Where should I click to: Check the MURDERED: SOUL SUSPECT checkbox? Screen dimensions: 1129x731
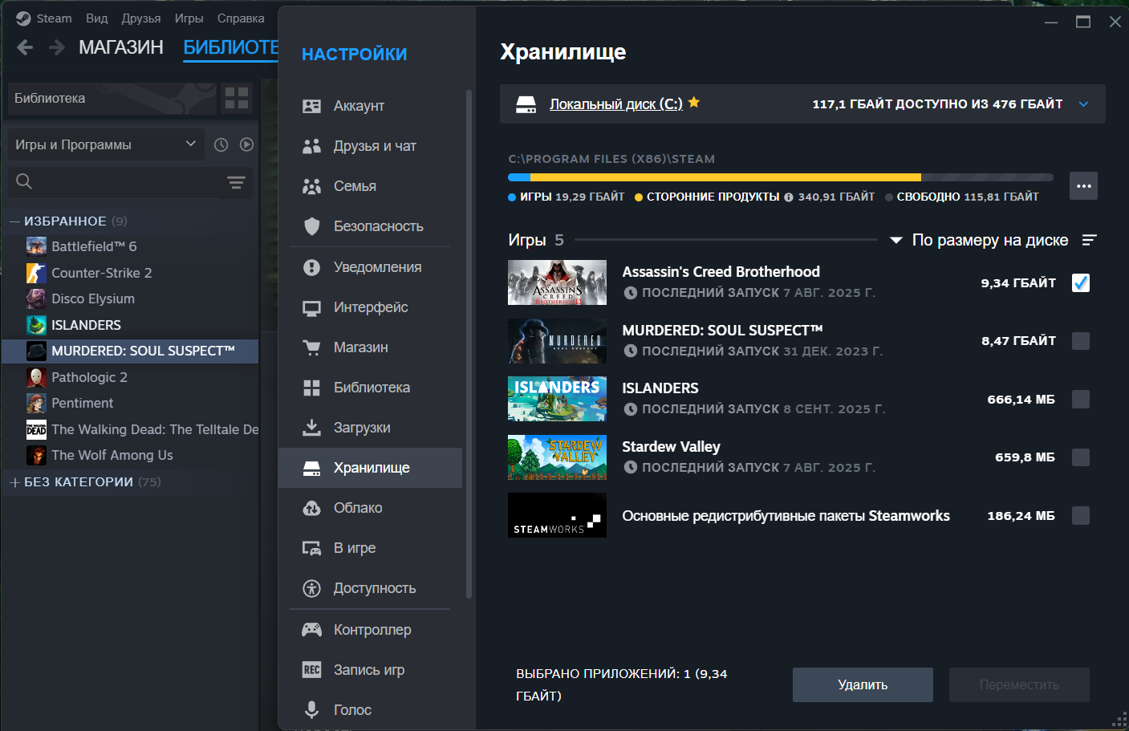[x=1081, y=341]
